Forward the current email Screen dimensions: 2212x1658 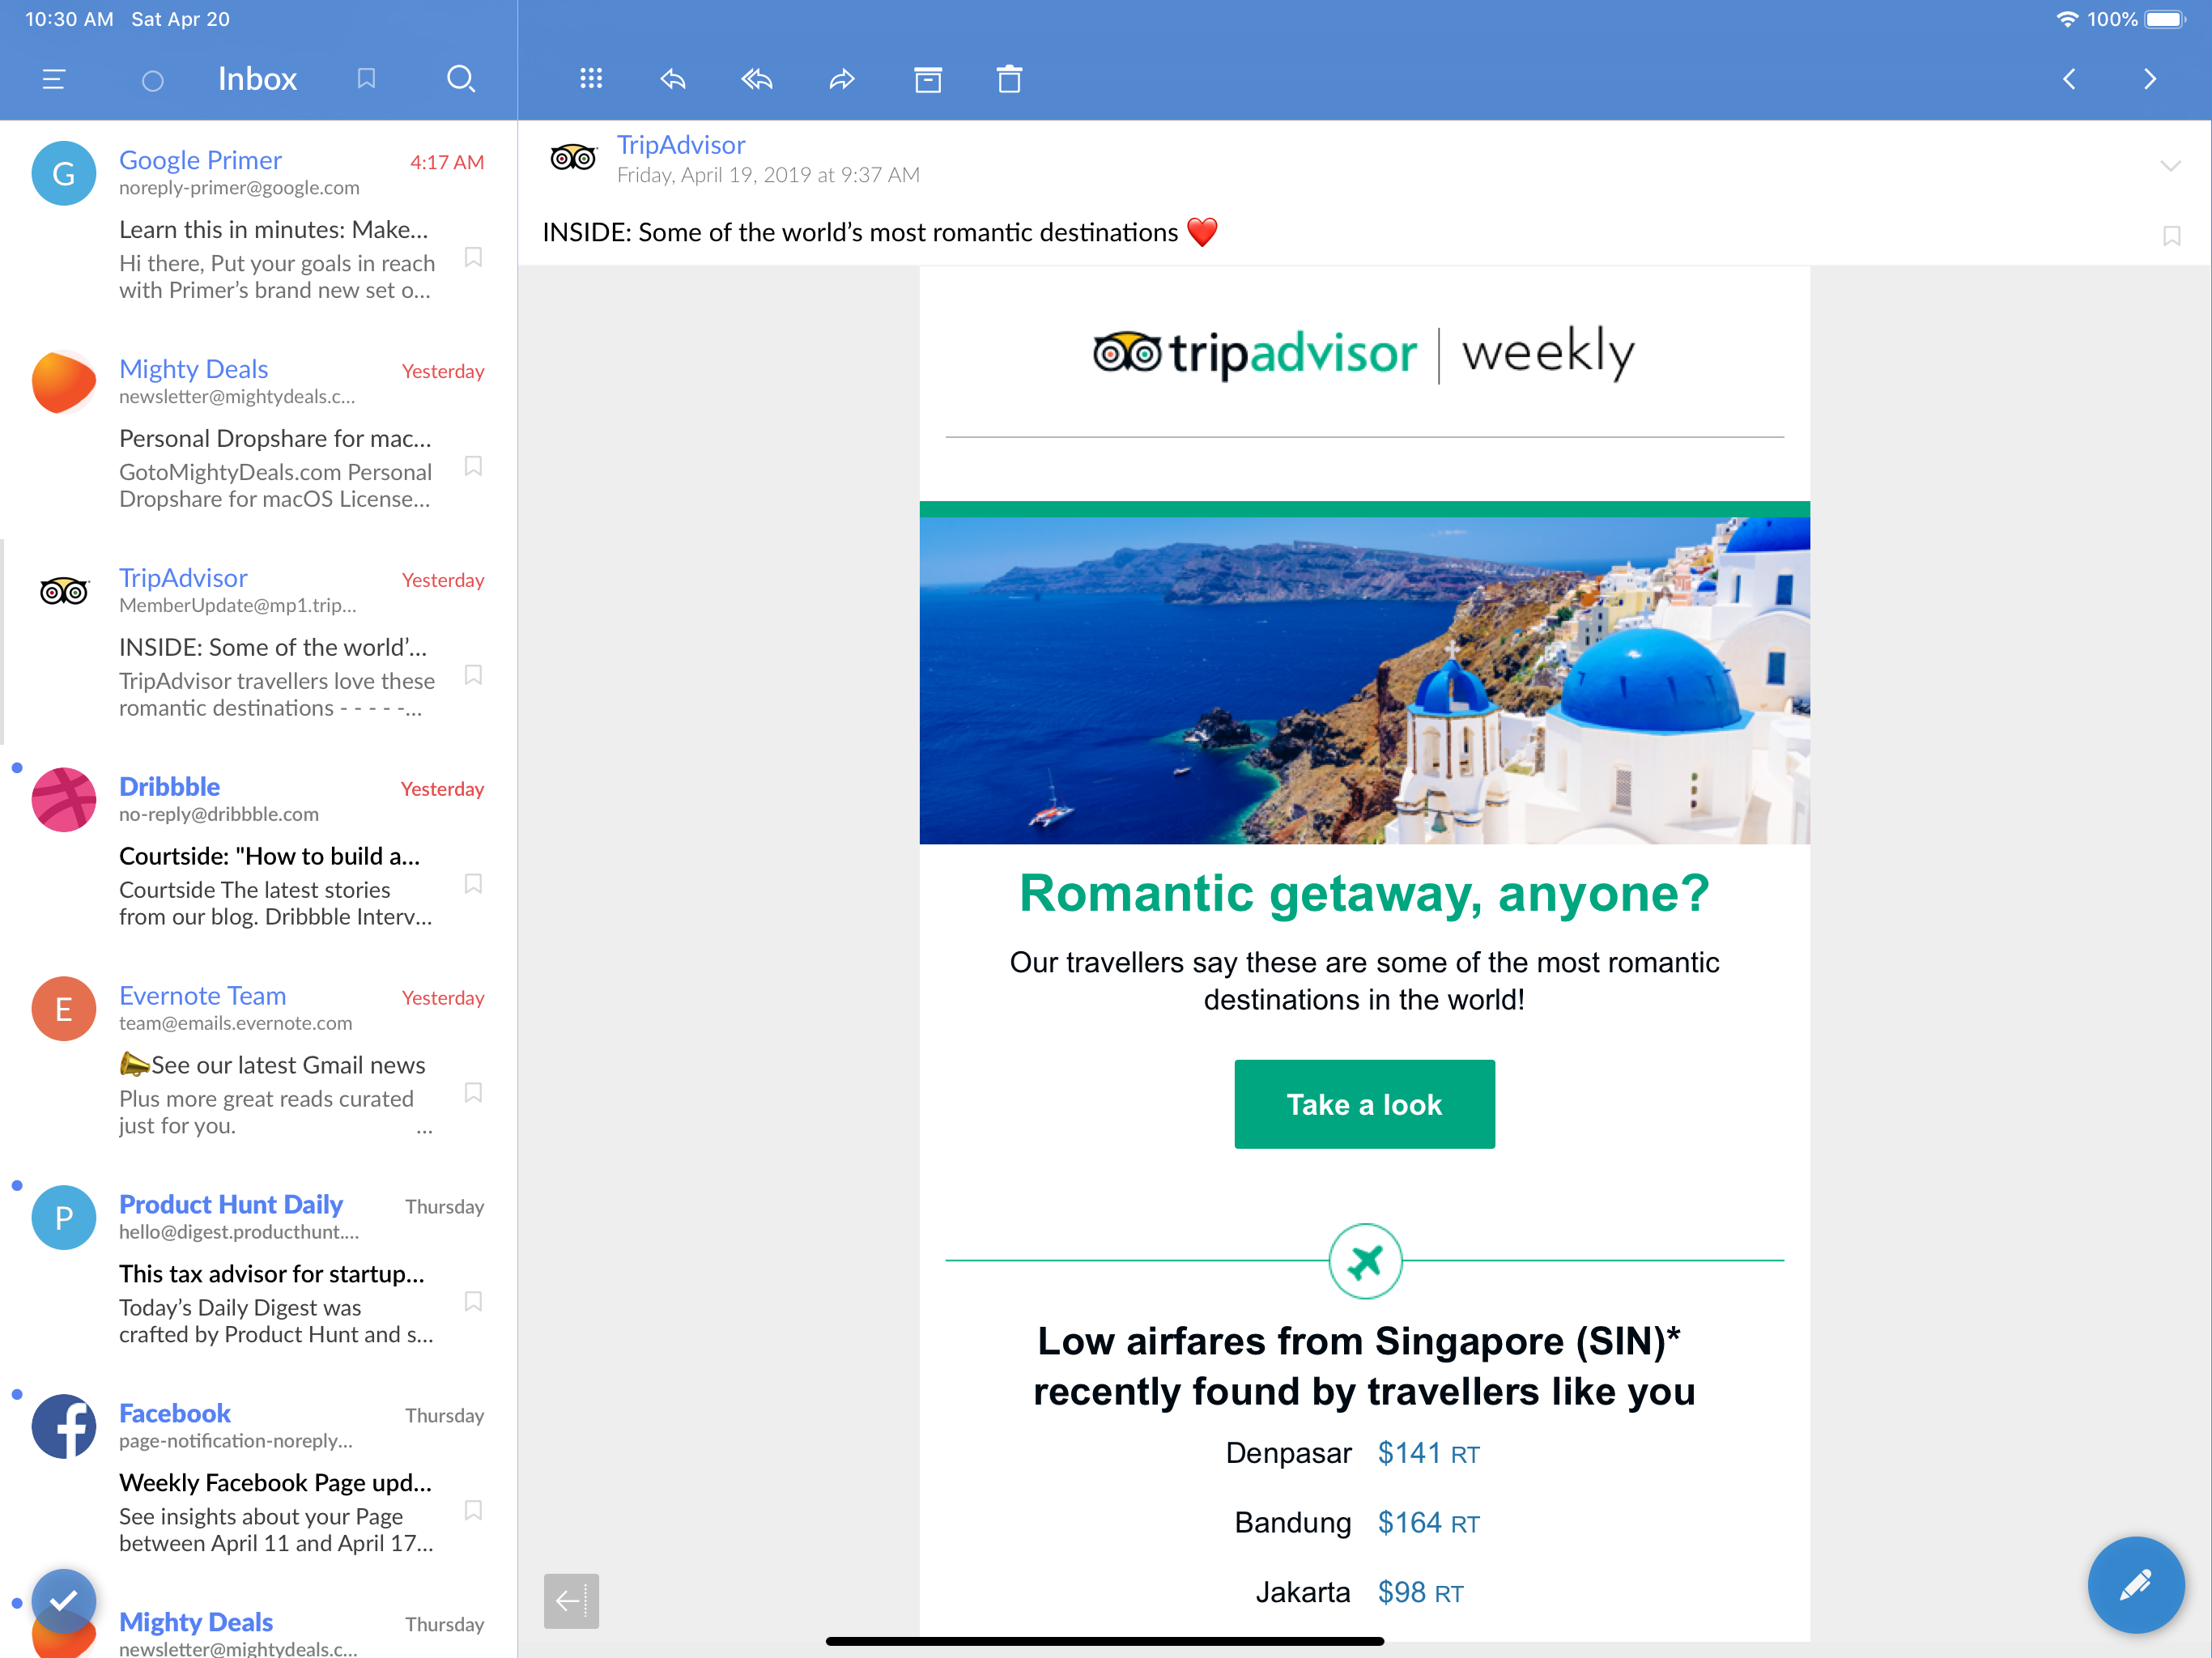(842, 79)
